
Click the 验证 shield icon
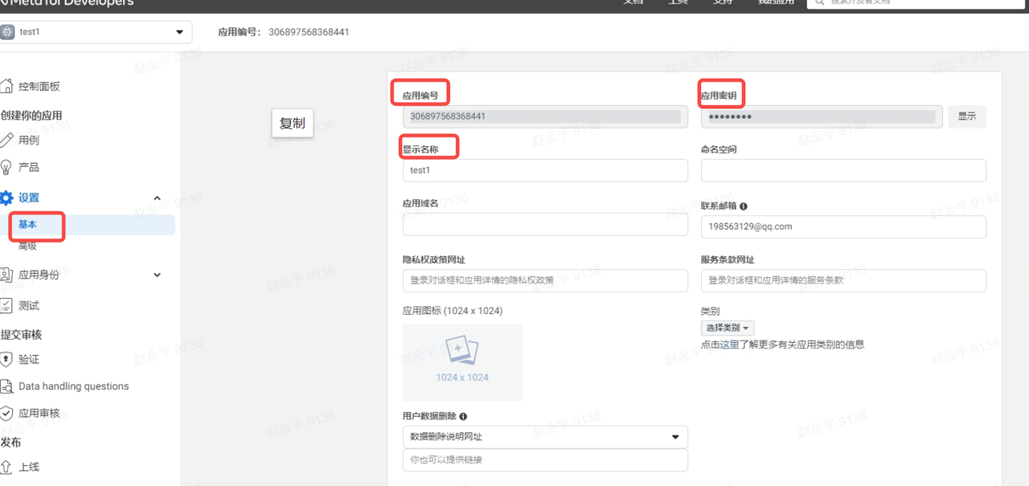pos(7,359)
